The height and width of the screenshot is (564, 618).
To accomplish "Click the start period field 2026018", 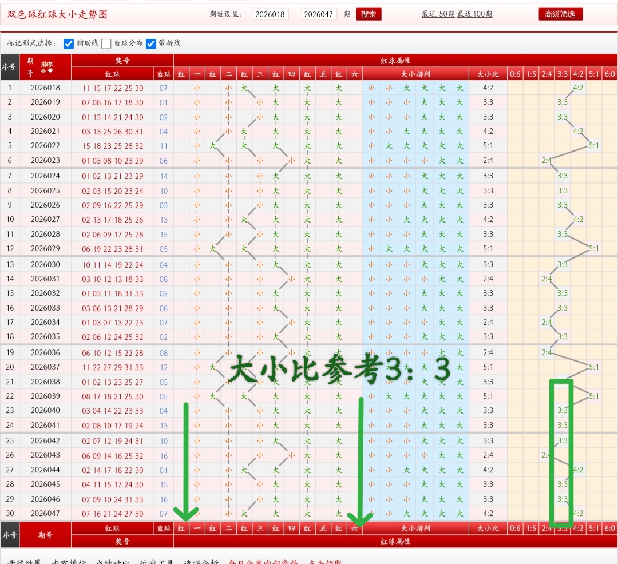I will click(271, 14).
